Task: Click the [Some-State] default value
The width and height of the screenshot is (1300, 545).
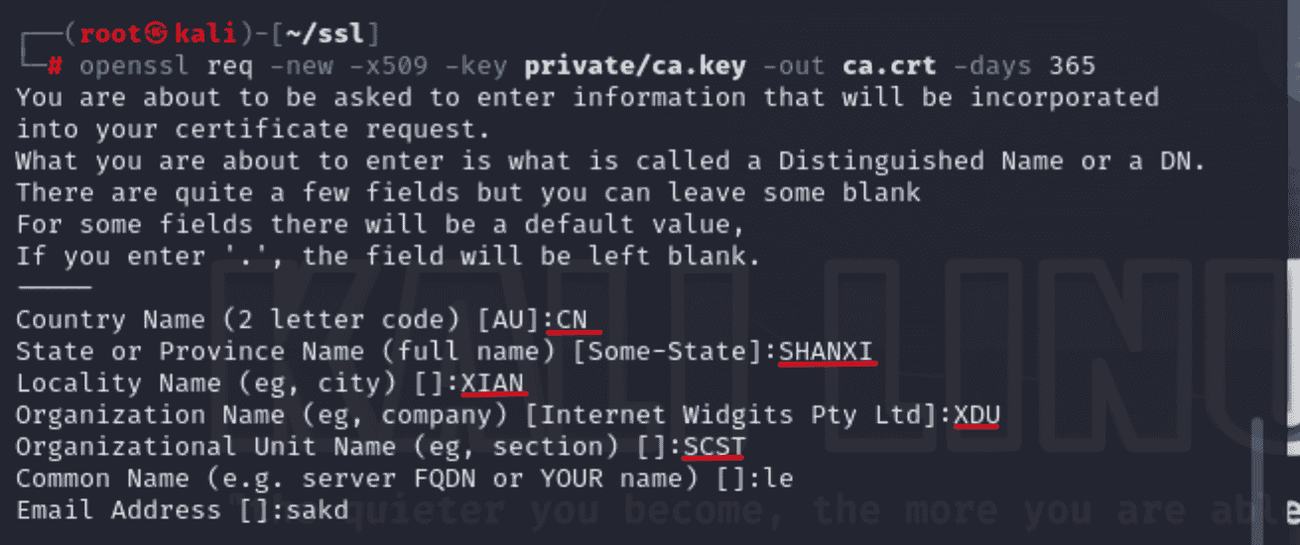Action: (667, 352)
